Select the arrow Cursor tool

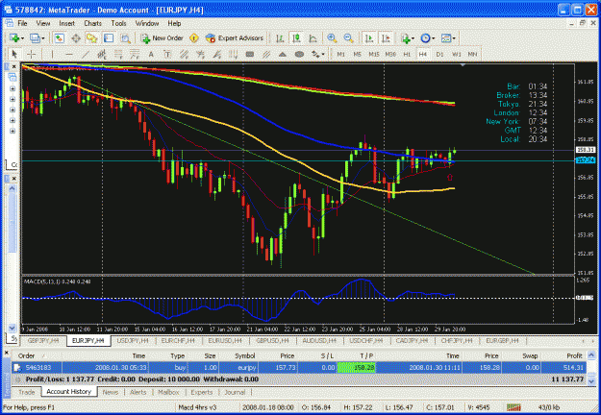[14, 55]
